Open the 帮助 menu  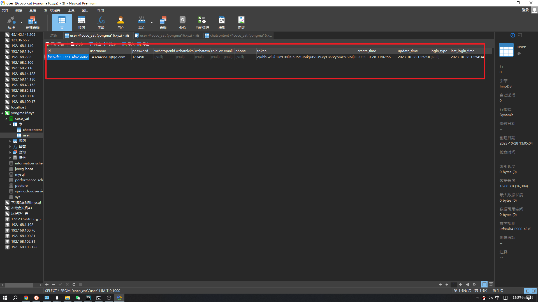101,10
